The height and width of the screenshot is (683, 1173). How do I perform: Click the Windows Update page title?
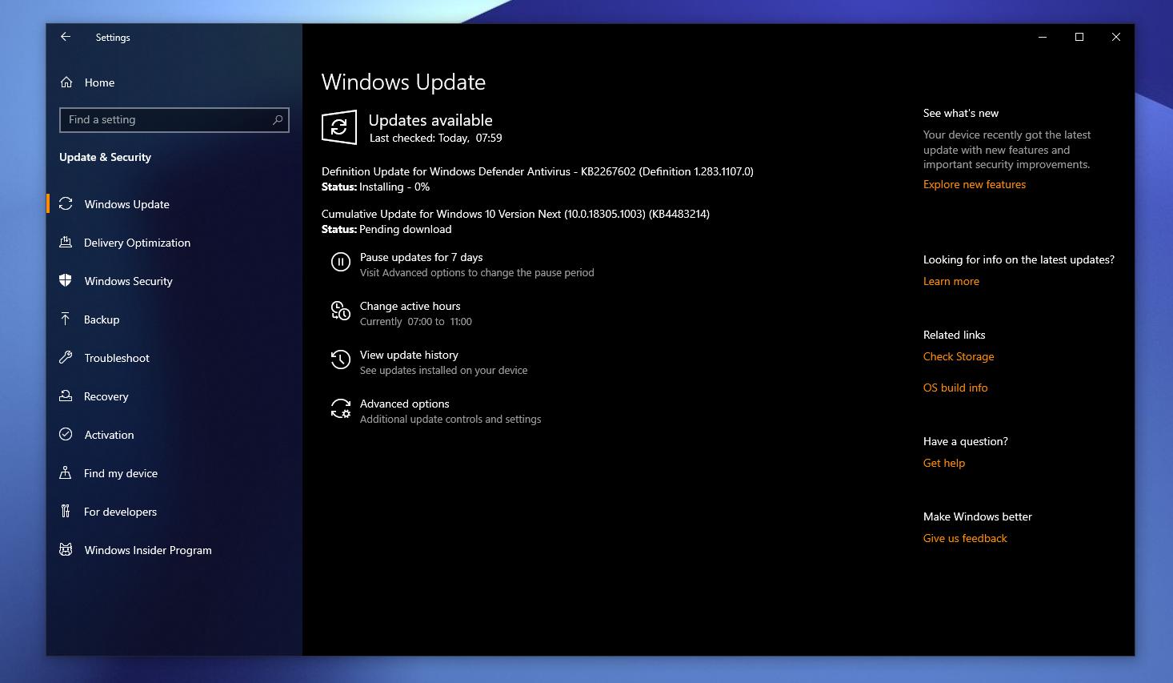(x=403, y=82)
